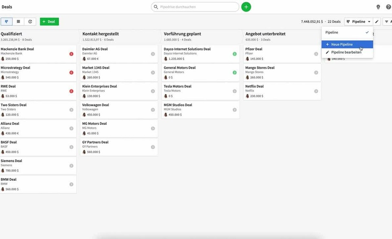
Task: Click the green plus quick-add button
Action: (x=246, y=7)
